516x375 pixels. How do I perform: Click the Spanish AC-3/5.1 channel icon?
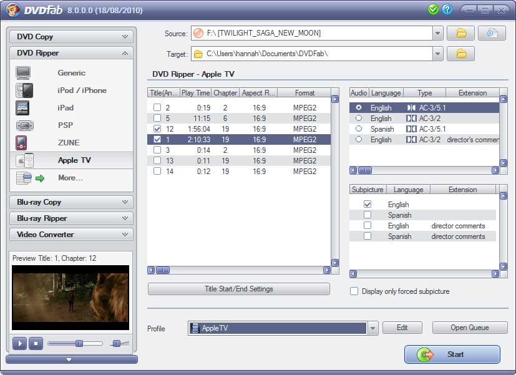(x=411, y=129)
